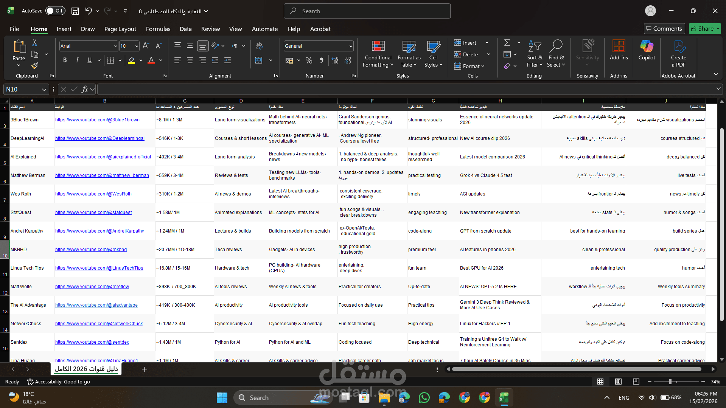Open the Fill Color yellow swatch
Viewport: 726px width, 408px height.
pyautogui.click(x=131, y=60)
